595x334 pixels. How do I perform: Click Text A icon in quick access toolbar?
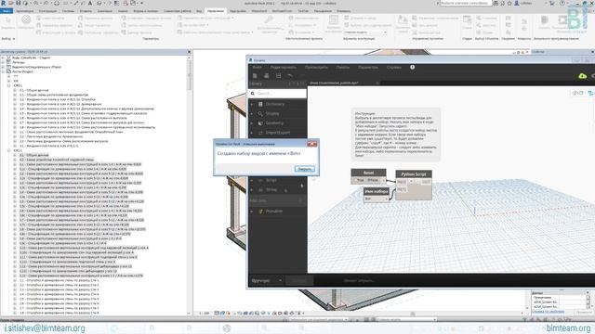coord(90,3)
